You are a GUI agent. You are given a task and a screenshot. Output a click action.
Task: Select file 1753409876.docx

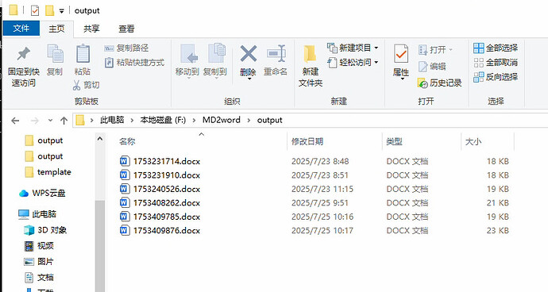tap(167, 231)
